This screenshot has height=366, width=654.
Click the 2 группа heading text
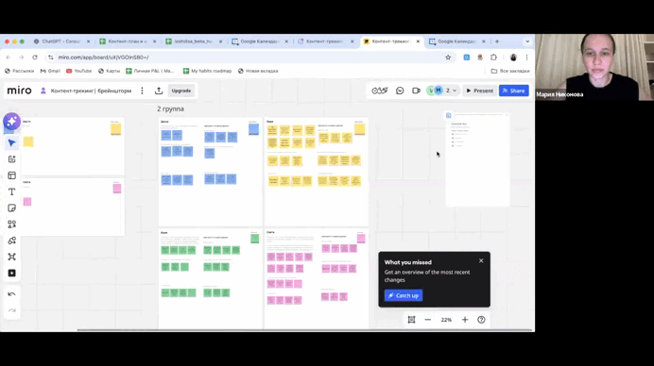tap(170, 108)
